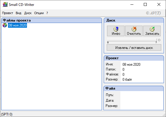The image size is (166, 117).
Task: Click the Файлы проекта panel header
Action: point(52,20)
